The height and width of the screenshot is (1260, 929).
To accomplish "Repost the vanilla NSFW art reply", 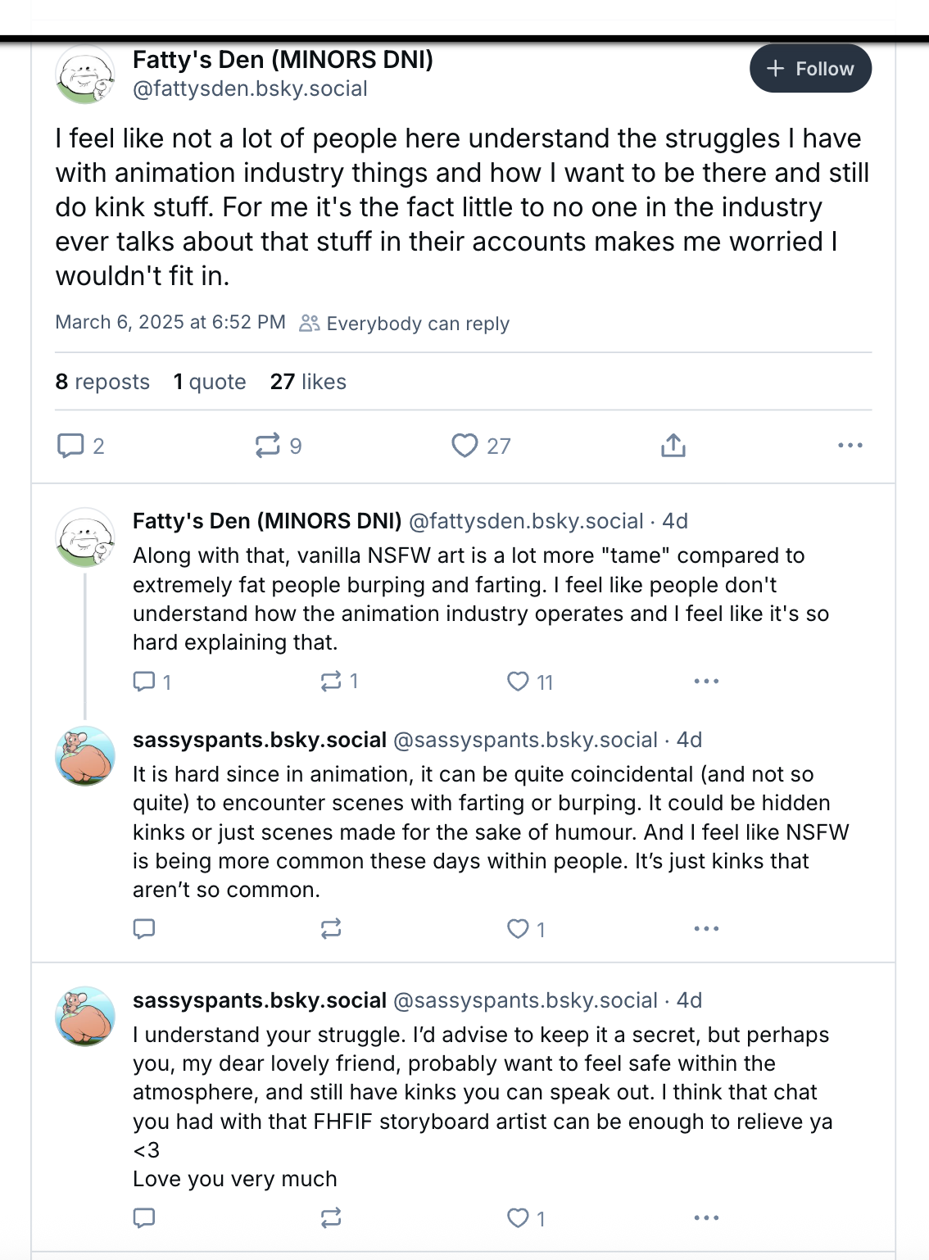I will point(331,682).
